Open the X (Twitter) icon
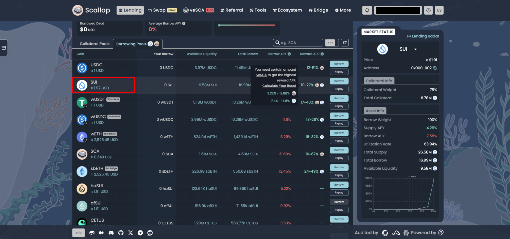The width and height of the screenshot is (510, 239). click(x=130, y=233)
